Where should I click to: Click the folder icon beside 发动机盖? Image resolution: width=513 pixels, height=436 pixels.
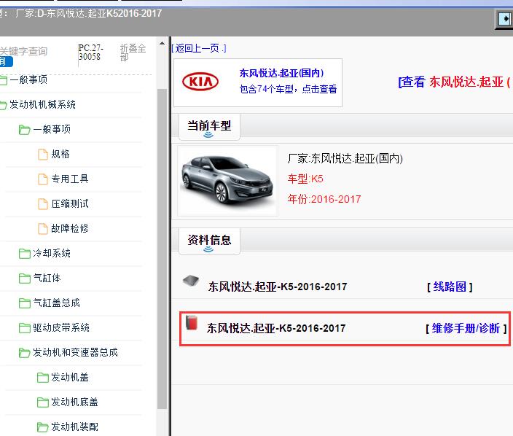pos(43,378)
